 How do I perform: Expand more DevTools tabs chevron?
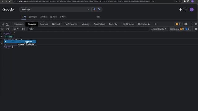[156, 24]
